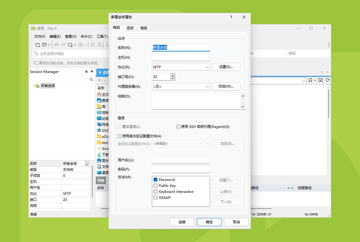Expand the remote path combo box
This screenshot has height=242, width=360.
pos(304,81)
